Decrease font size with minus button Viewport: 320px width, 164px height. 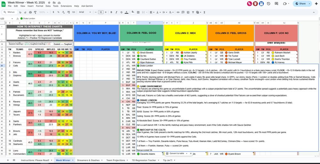(96, 12)
